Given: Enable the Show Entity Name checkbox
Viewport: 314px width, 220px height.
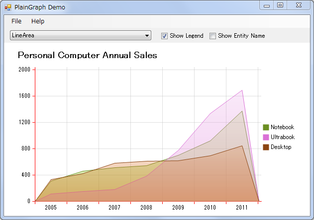Looking at the screenshot, I should pos(212,36).
